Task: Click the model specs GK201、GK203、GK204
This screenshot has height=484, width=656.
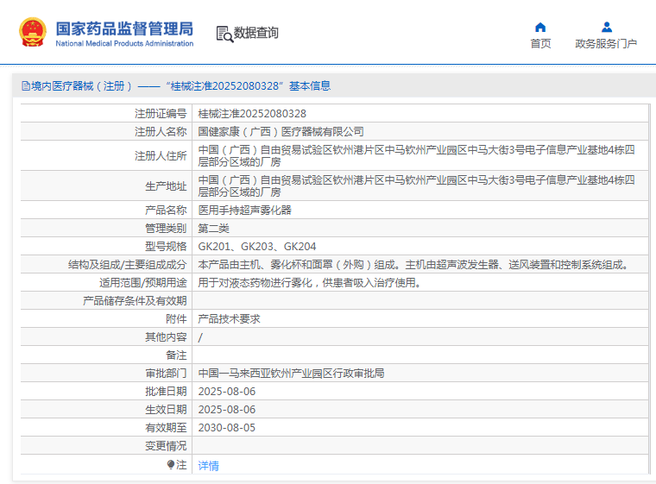Action: coord(257,246)
